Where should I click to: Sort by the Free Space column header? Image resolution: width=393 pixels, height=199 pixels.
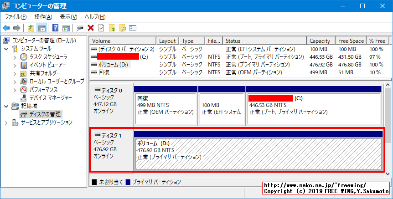coord(351,41)
